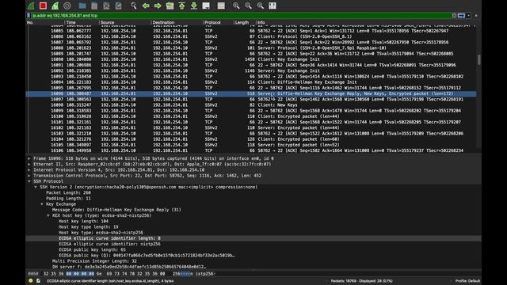Viewport: 507px width, 285px height.
Task: Open the recent display filter dropdown
Action: click(x=468, y=16)
